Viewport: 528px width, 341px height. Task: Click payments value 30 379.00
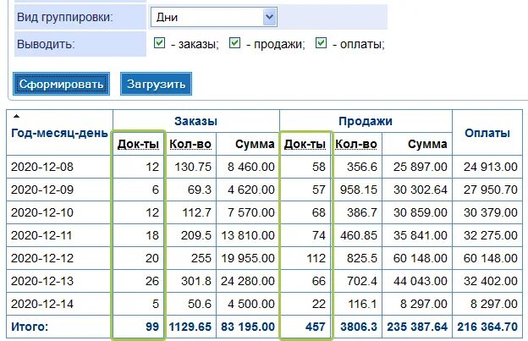click(x=491, y=212)
